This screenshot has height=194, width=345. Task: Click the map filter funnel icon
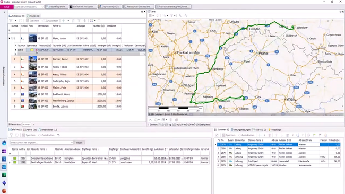coord(172,16)
